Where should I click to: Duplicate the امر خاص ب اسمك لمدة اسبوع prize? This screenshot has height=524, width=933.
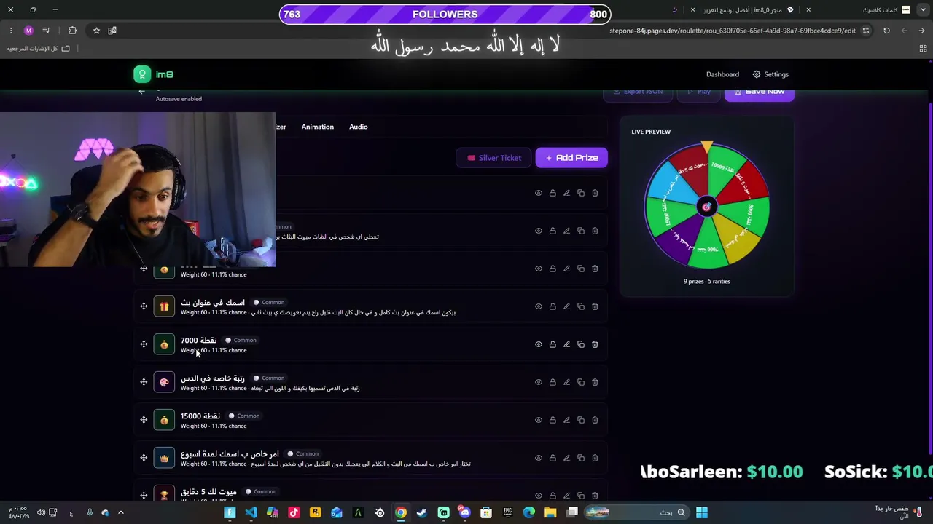point(581,458)
